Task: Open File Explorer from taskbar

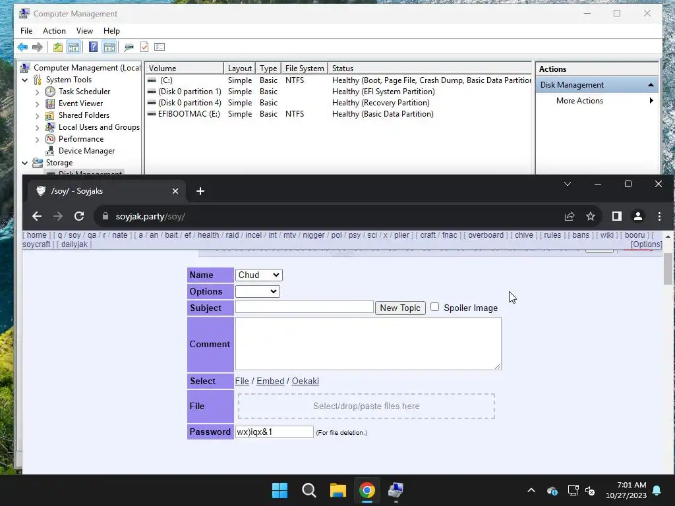Action: tap(338, 490)
